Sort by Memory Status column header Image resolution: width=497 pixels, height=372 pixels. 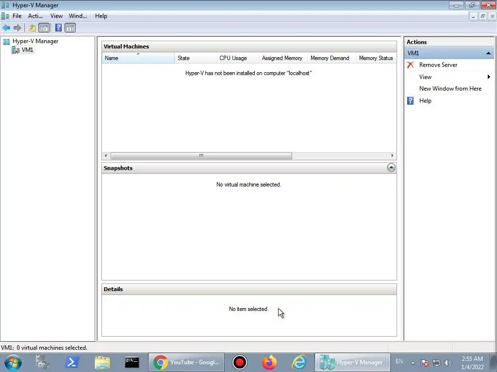pos(376,58)
